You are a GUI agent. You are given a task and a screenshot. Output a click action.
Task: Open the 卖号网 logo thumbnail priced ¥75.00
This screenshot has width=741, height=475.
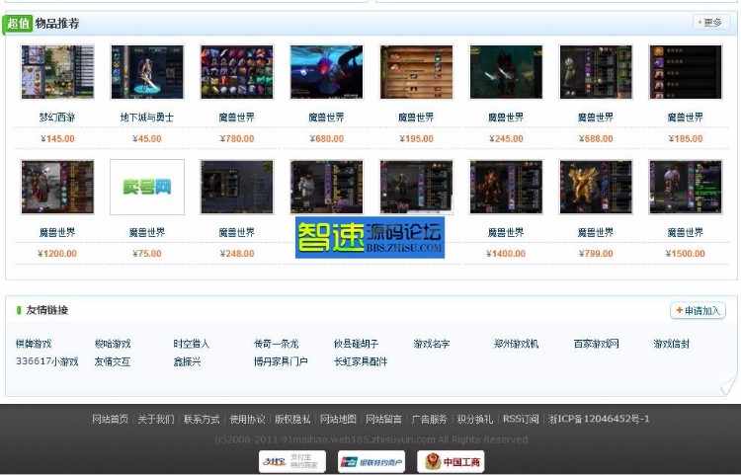point(147,187)
